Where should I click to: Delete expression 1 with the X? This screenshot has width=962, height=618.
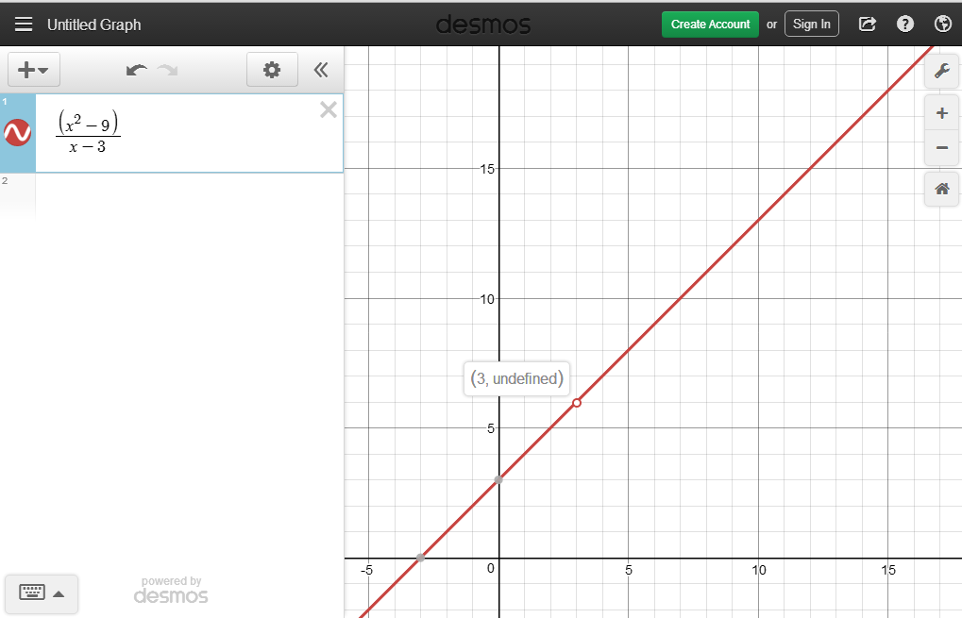[329, 109]
